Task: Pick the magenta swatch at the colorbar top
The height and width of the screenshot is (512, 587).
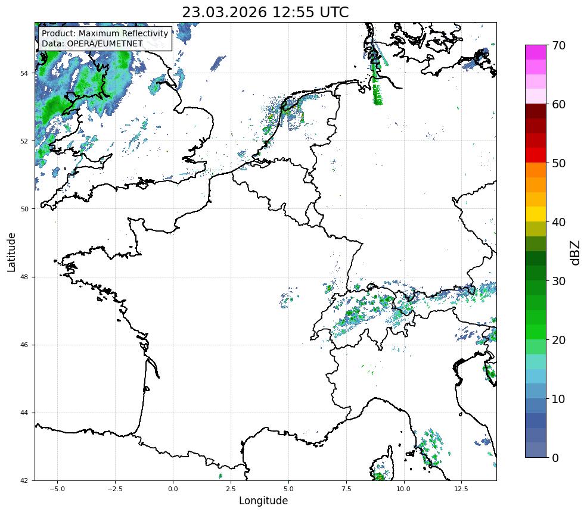Action: tap(536, 52)
